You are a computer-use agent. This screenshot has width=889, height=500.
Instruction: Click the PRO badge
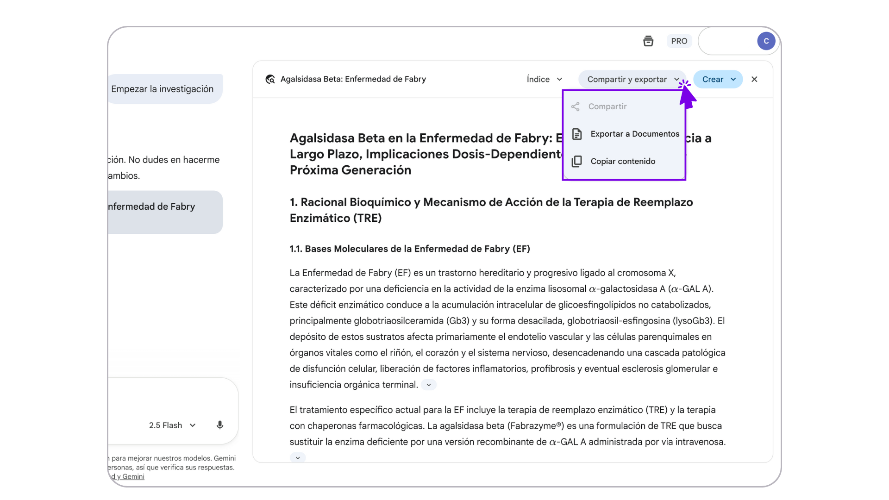679,41
